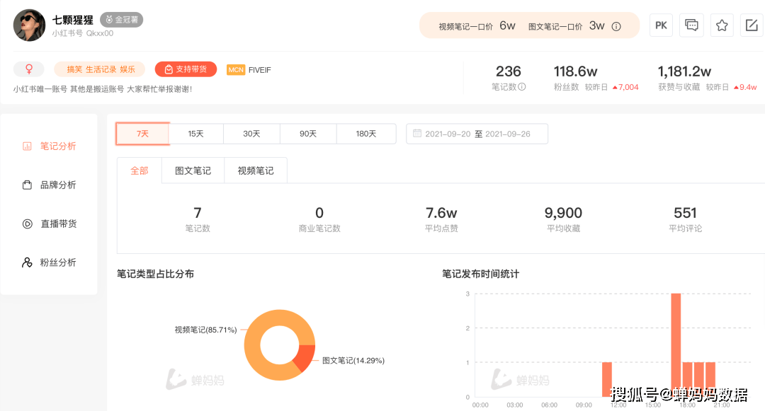Open the date range picker field
Screen dimensions: 765x411
pos(477,134)
